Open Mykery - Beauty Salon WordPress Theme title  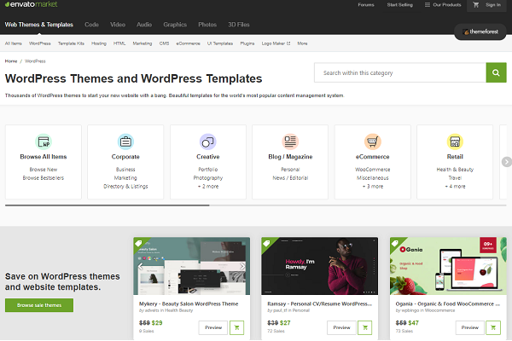(x=189, y=303)
